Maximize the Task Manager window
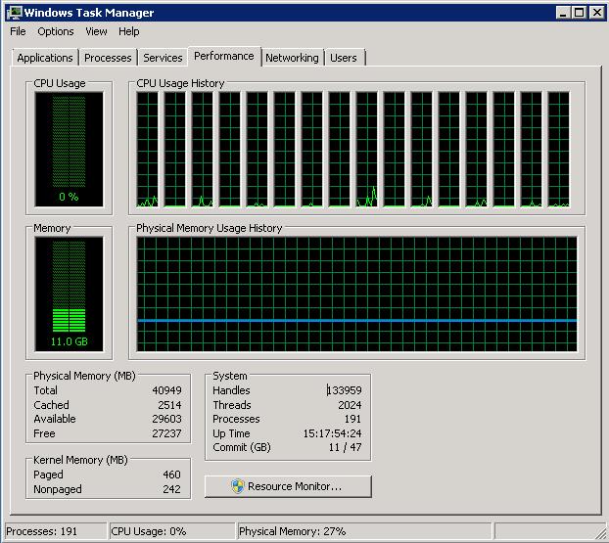The width and height of the screenshot is (609, 543). point(579,13)
